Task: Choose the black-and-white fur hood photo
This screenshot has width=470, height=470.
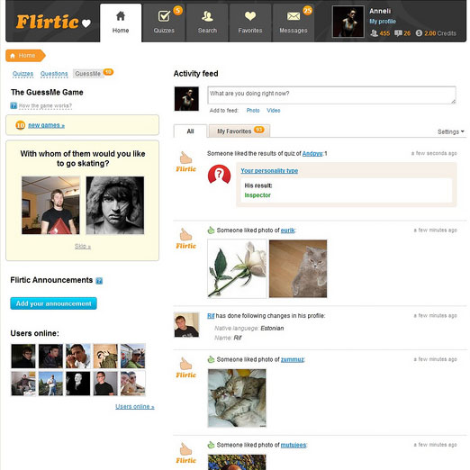Action: [x=115, y=205]
